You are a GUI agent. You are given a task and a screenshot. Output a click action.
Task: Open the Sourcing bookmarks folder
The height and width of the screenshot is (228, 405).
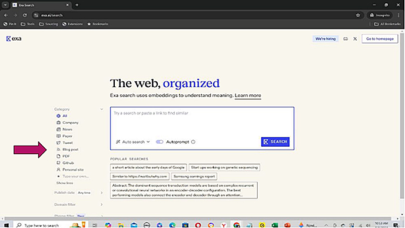(x=48, y=24)
